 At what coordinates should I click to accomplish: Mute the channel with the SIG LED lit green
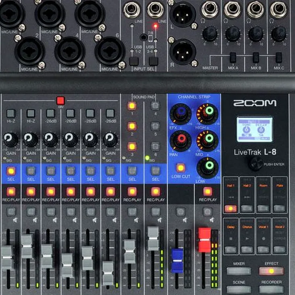156,212
